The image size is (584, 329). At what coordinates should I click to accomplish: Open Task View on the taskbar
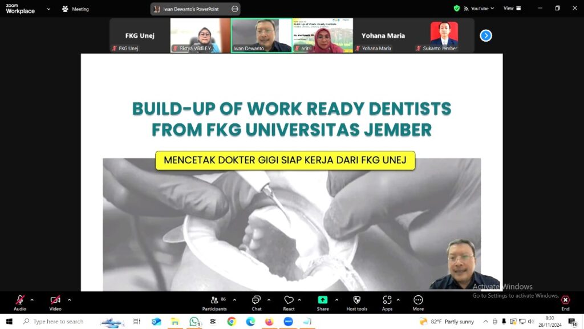(137, 322)
